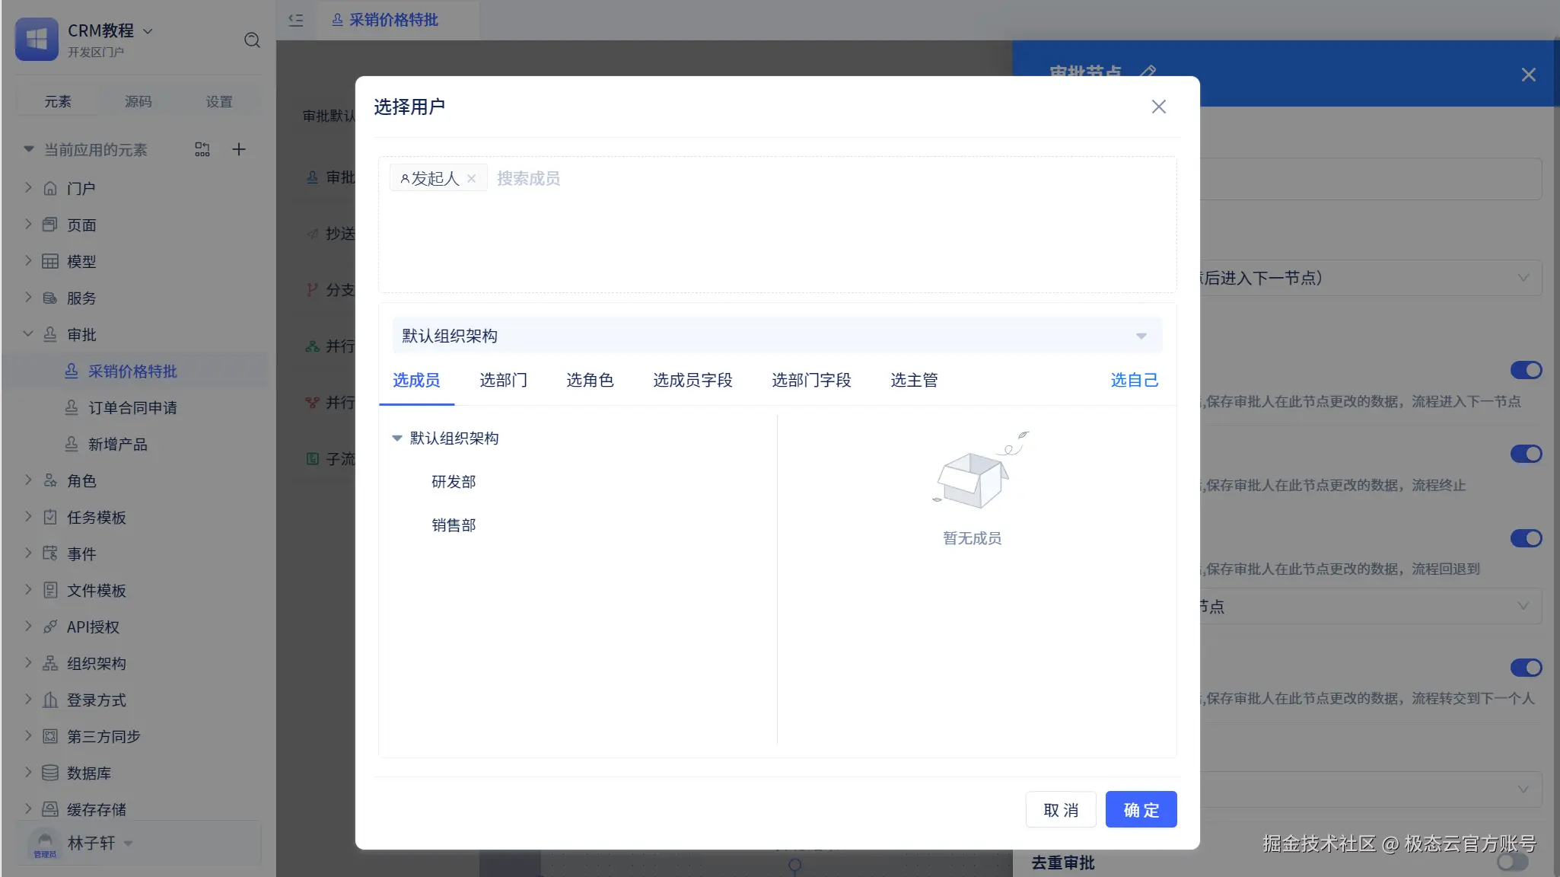
Task: Click the 审批 stamp icon in sidebar
Action: click(49, 334)
